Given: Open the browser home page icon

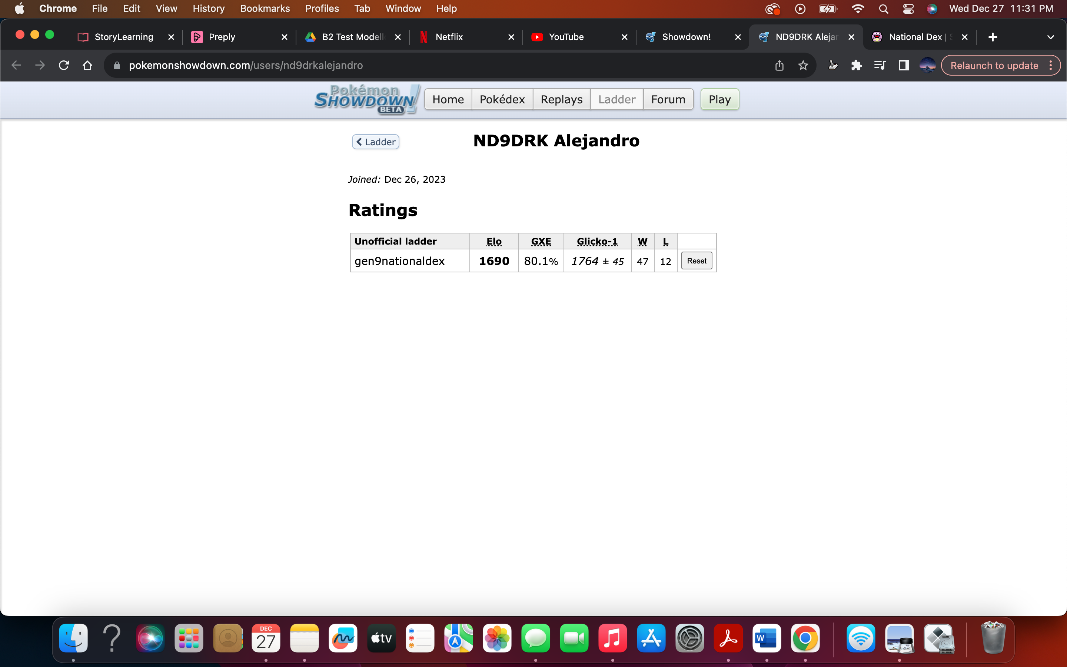Looking at the screenshot, I should coord(87,65).
